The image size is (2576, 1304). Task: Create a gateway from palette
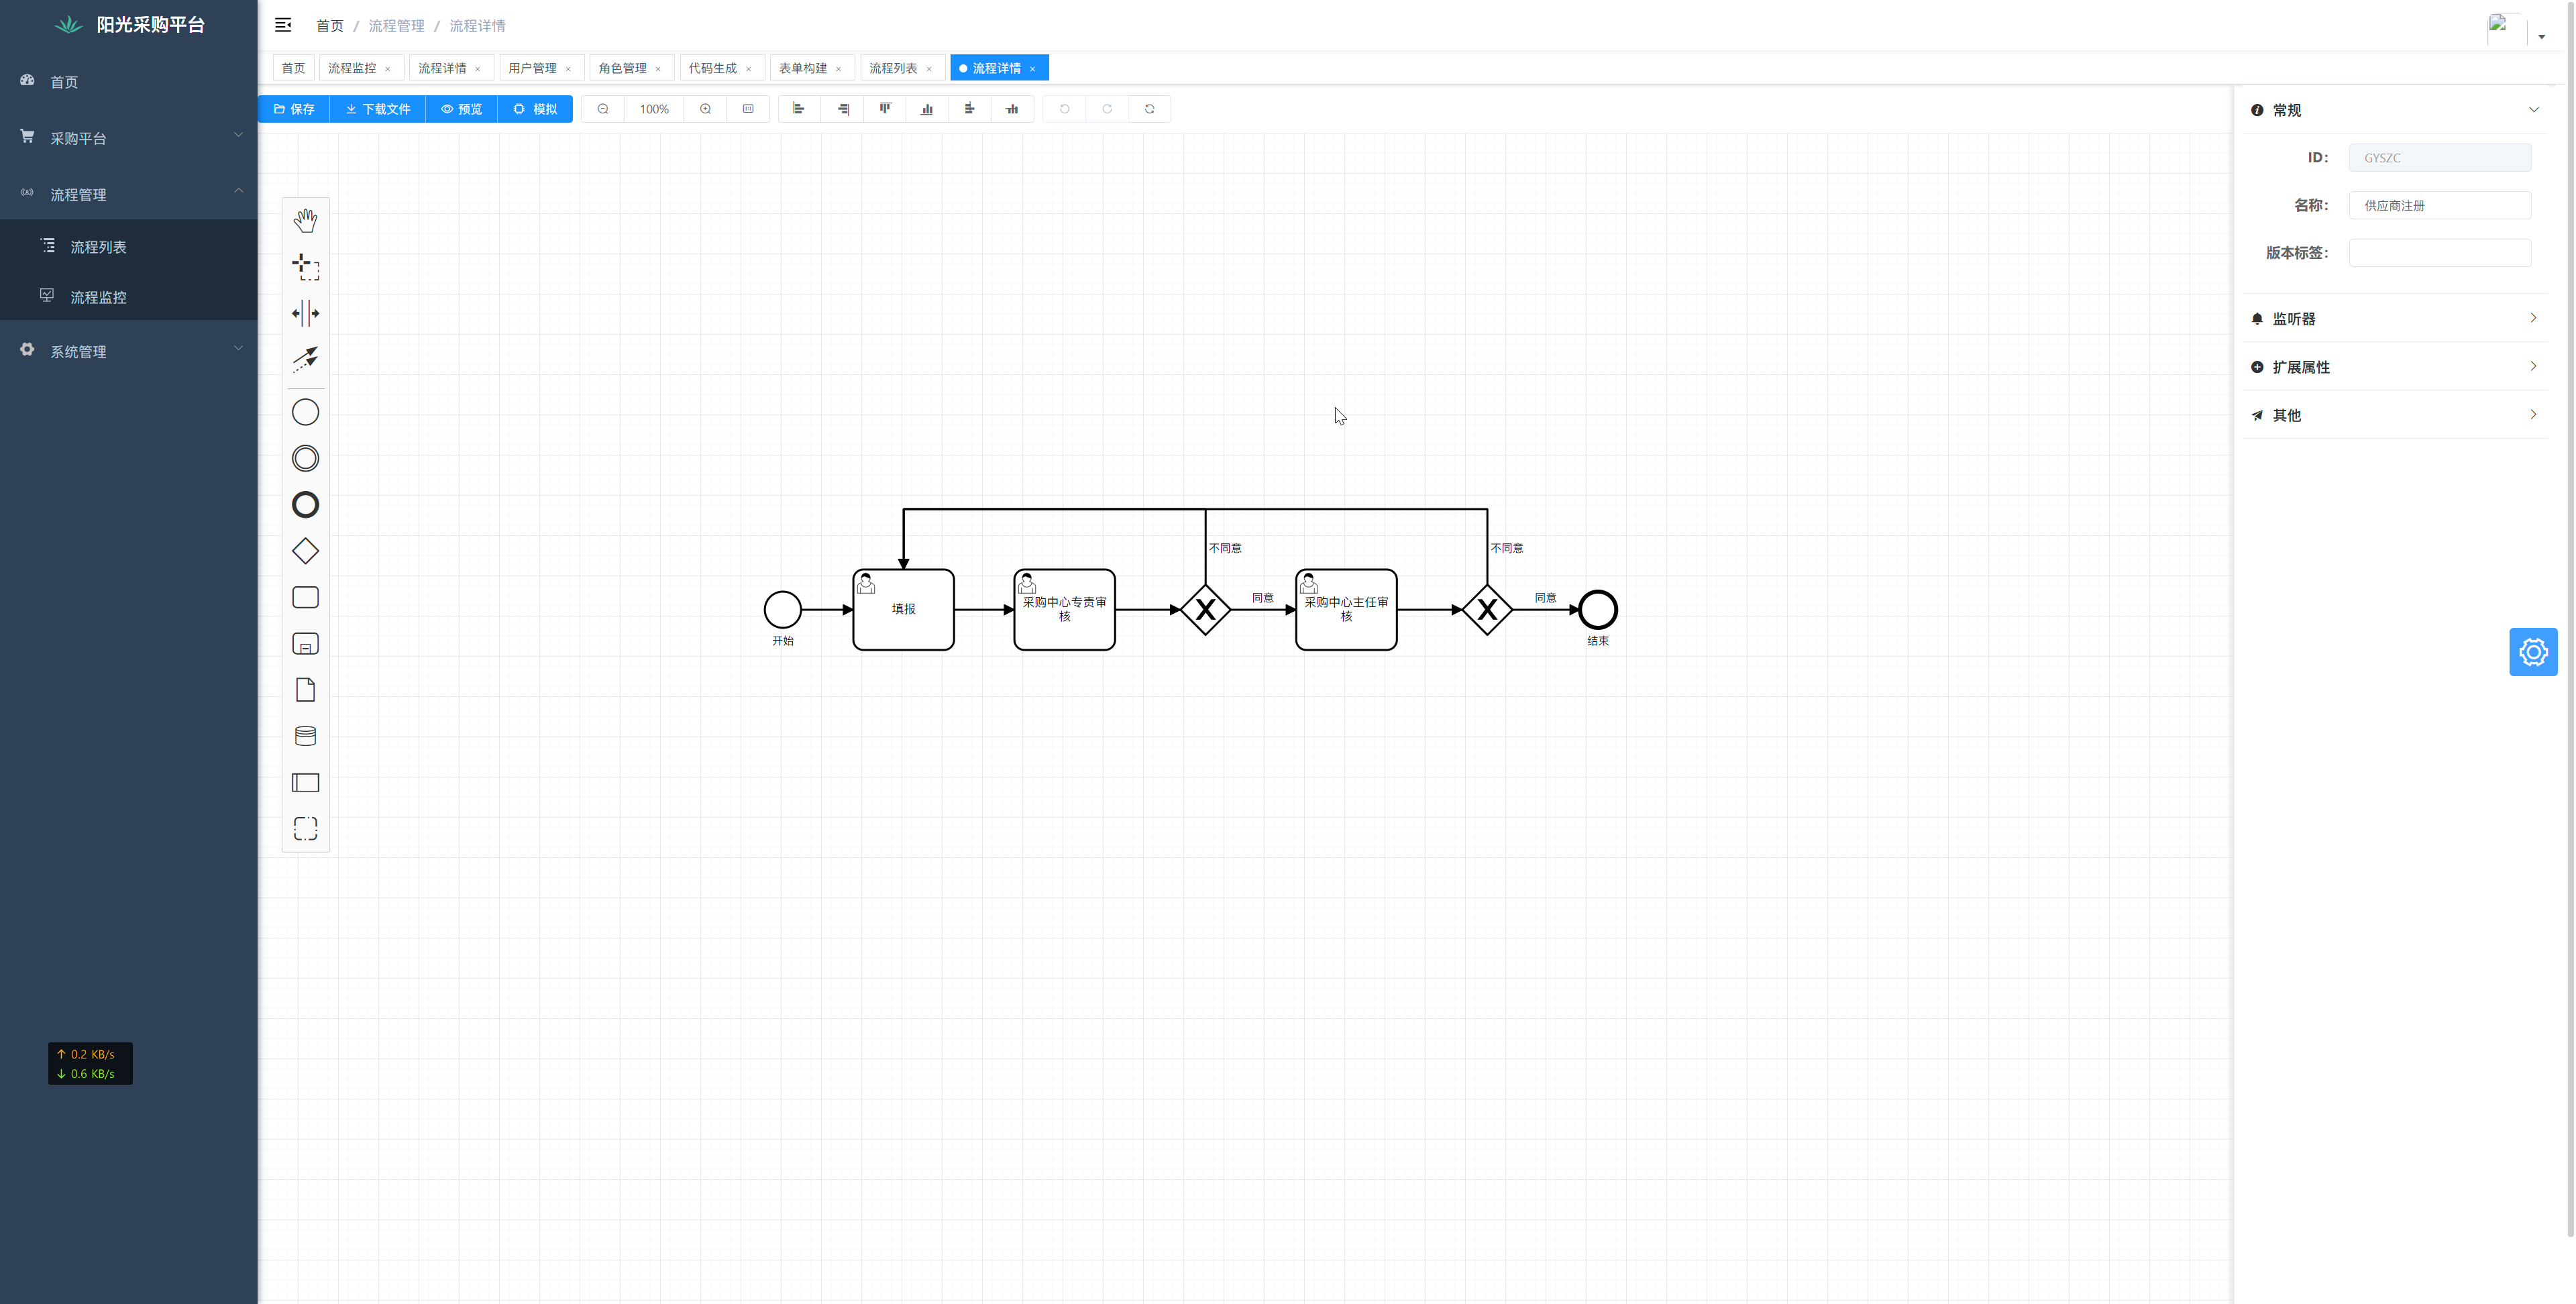pyautogui.click(x=305, y=551)
